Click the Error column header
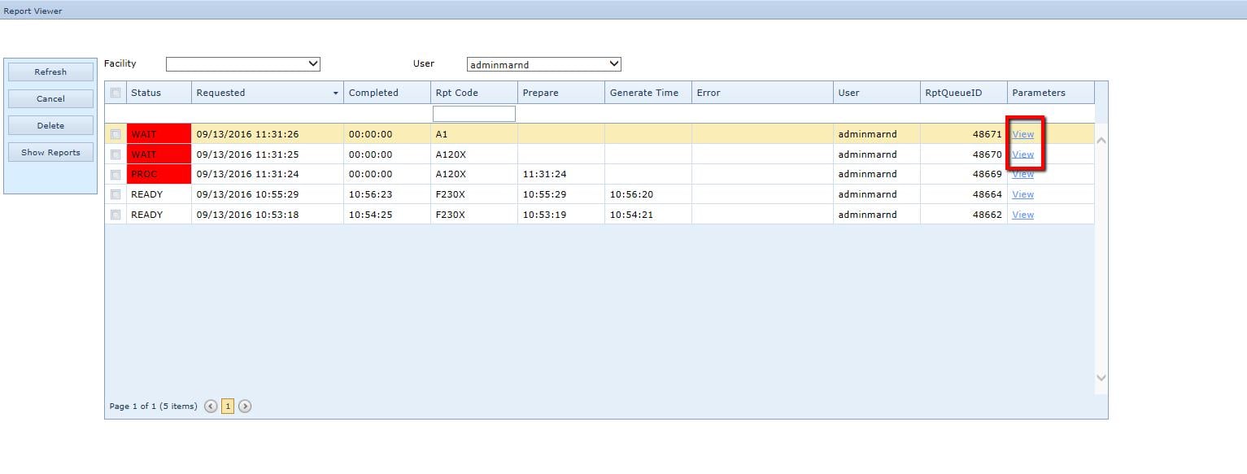1247x474 pixels. pyautogui.click(x=762, y=93)
